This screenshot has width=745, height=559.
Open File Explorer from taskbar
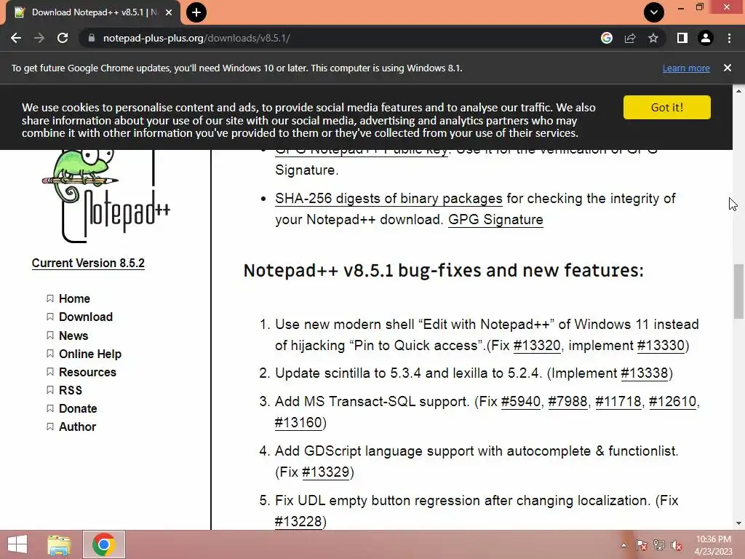pos(60,544)
